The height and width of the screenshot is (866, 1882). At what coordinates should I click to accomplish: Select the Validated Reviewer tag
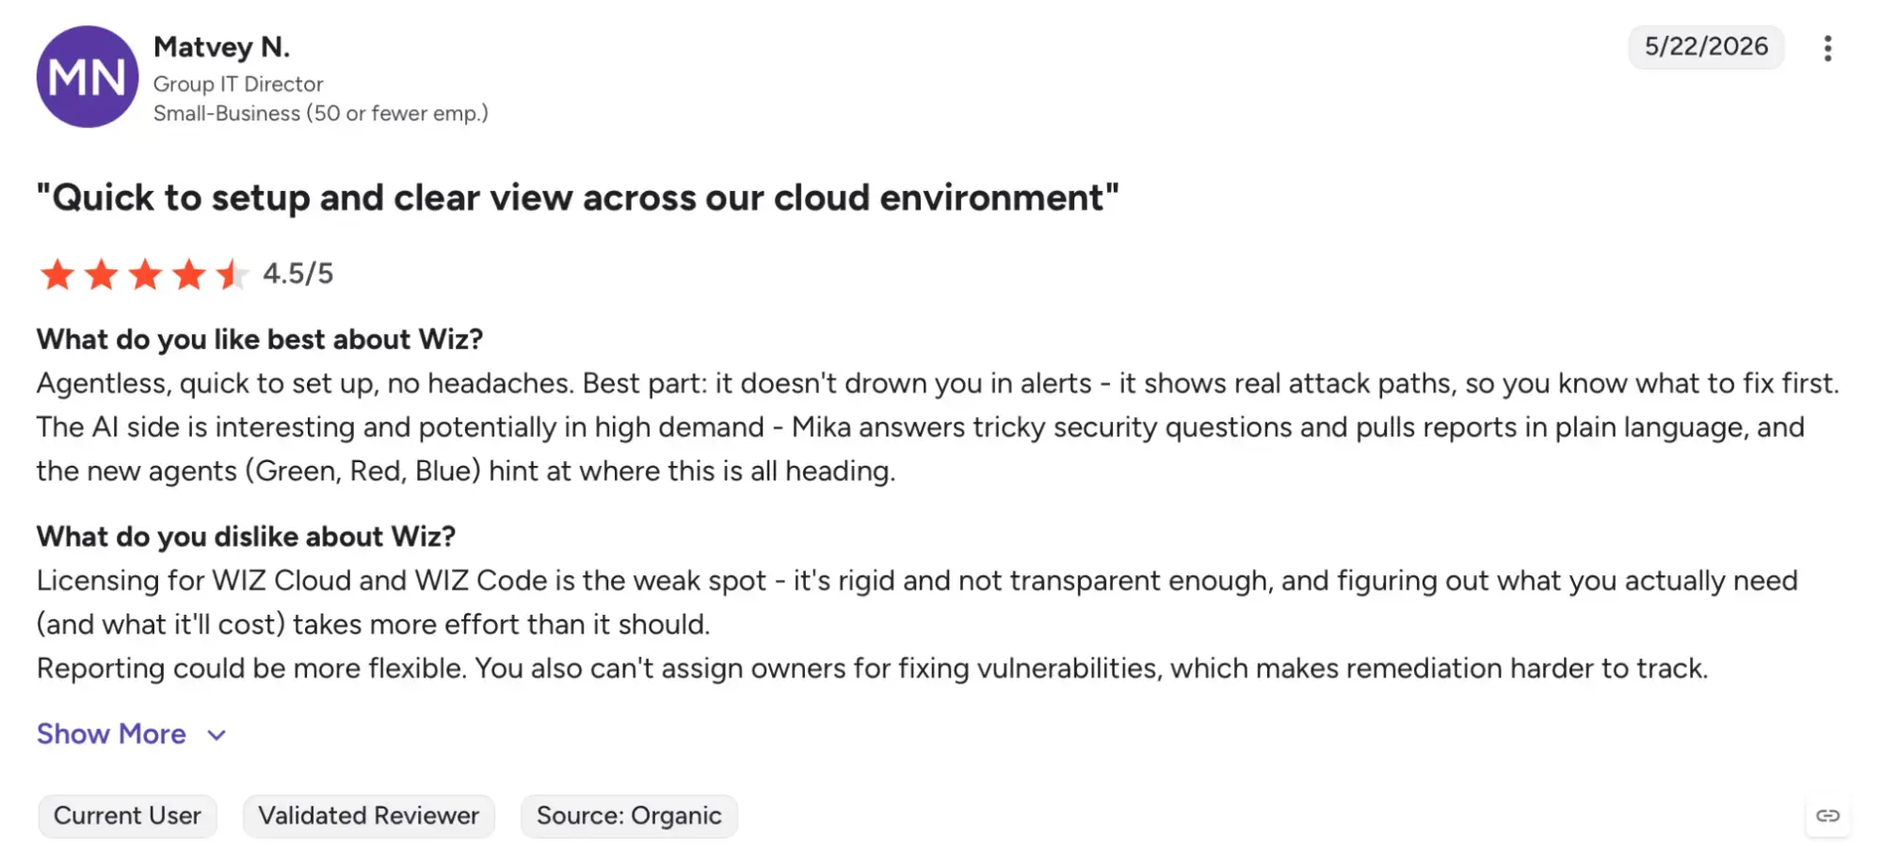tap(368, 816)
